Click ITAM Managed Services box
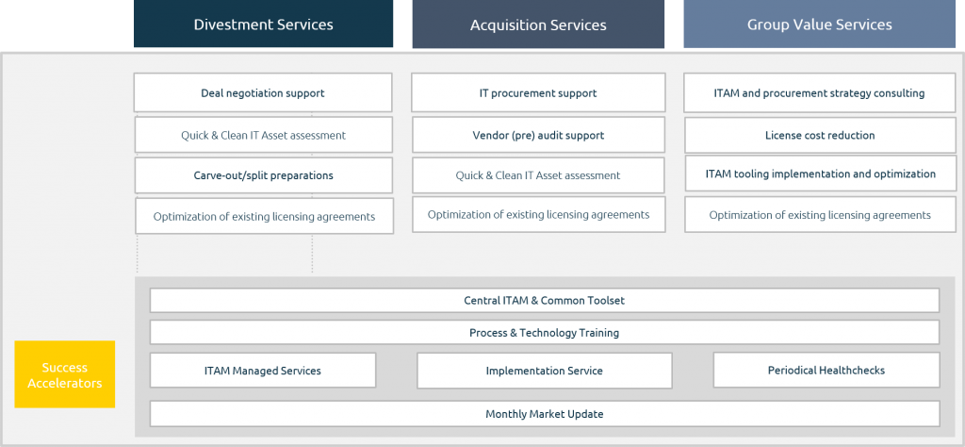The width and height of the screenshot is (965, 447). click(263, 371)
